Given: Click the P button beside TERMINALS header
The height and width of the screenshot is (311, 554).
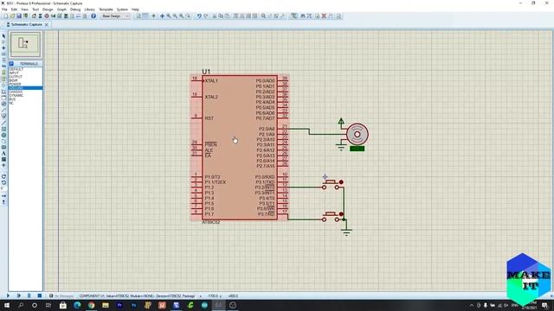Looking at the screenshot, I should pos(11,63).
